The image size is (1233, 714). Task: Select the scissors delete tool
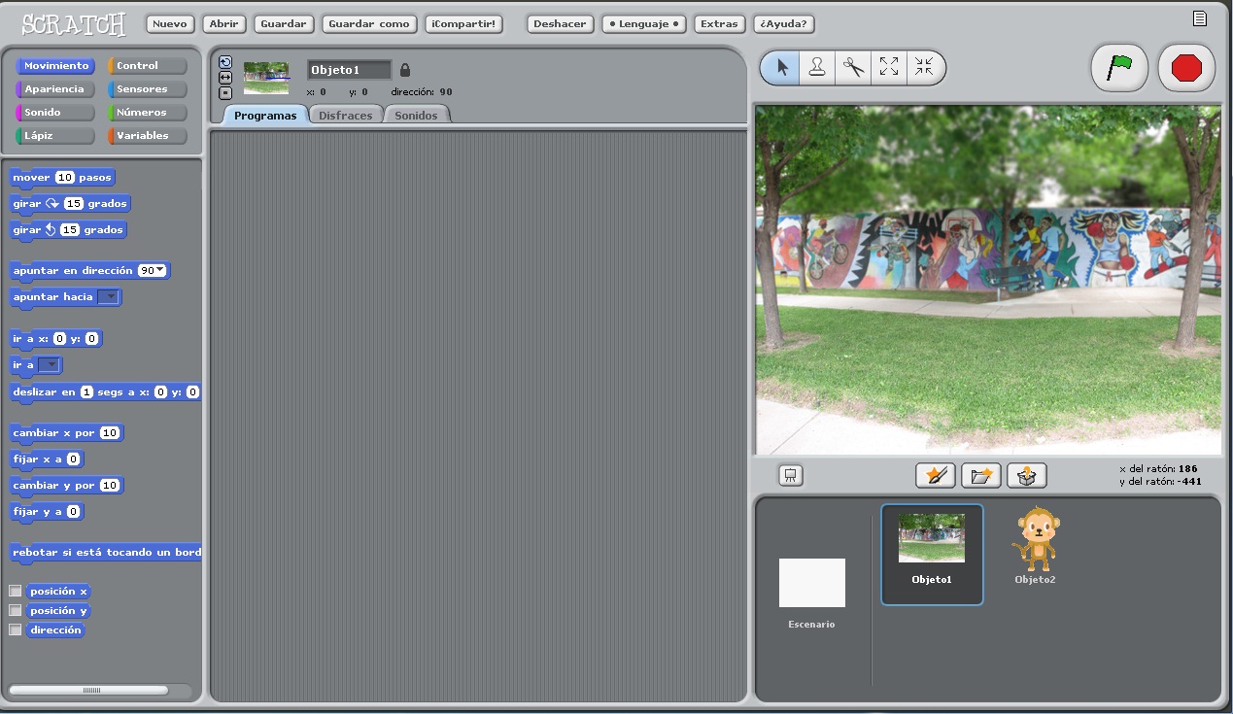(x=852, y=67)
